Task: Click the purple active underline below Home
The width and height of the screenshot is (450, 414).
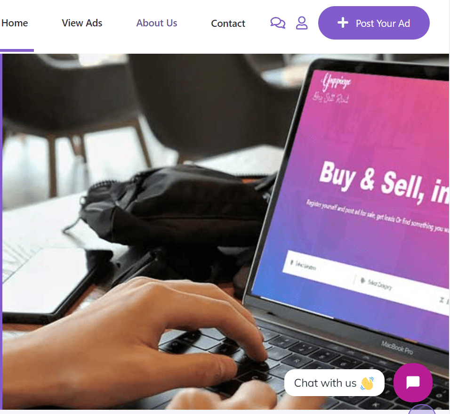Action: click(17, 50)
